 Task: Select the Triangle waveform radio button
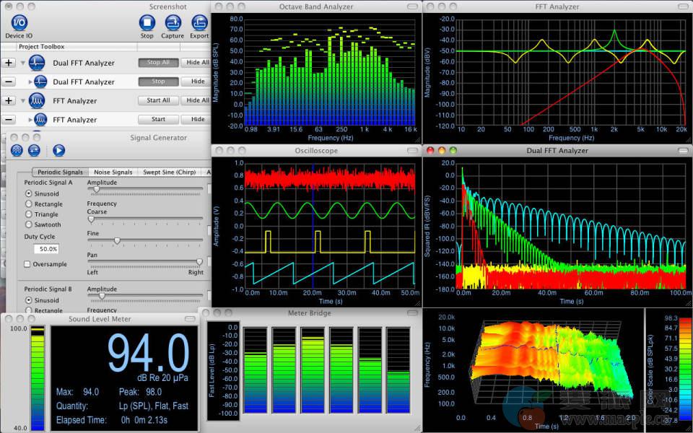click(x=28, y=214)
